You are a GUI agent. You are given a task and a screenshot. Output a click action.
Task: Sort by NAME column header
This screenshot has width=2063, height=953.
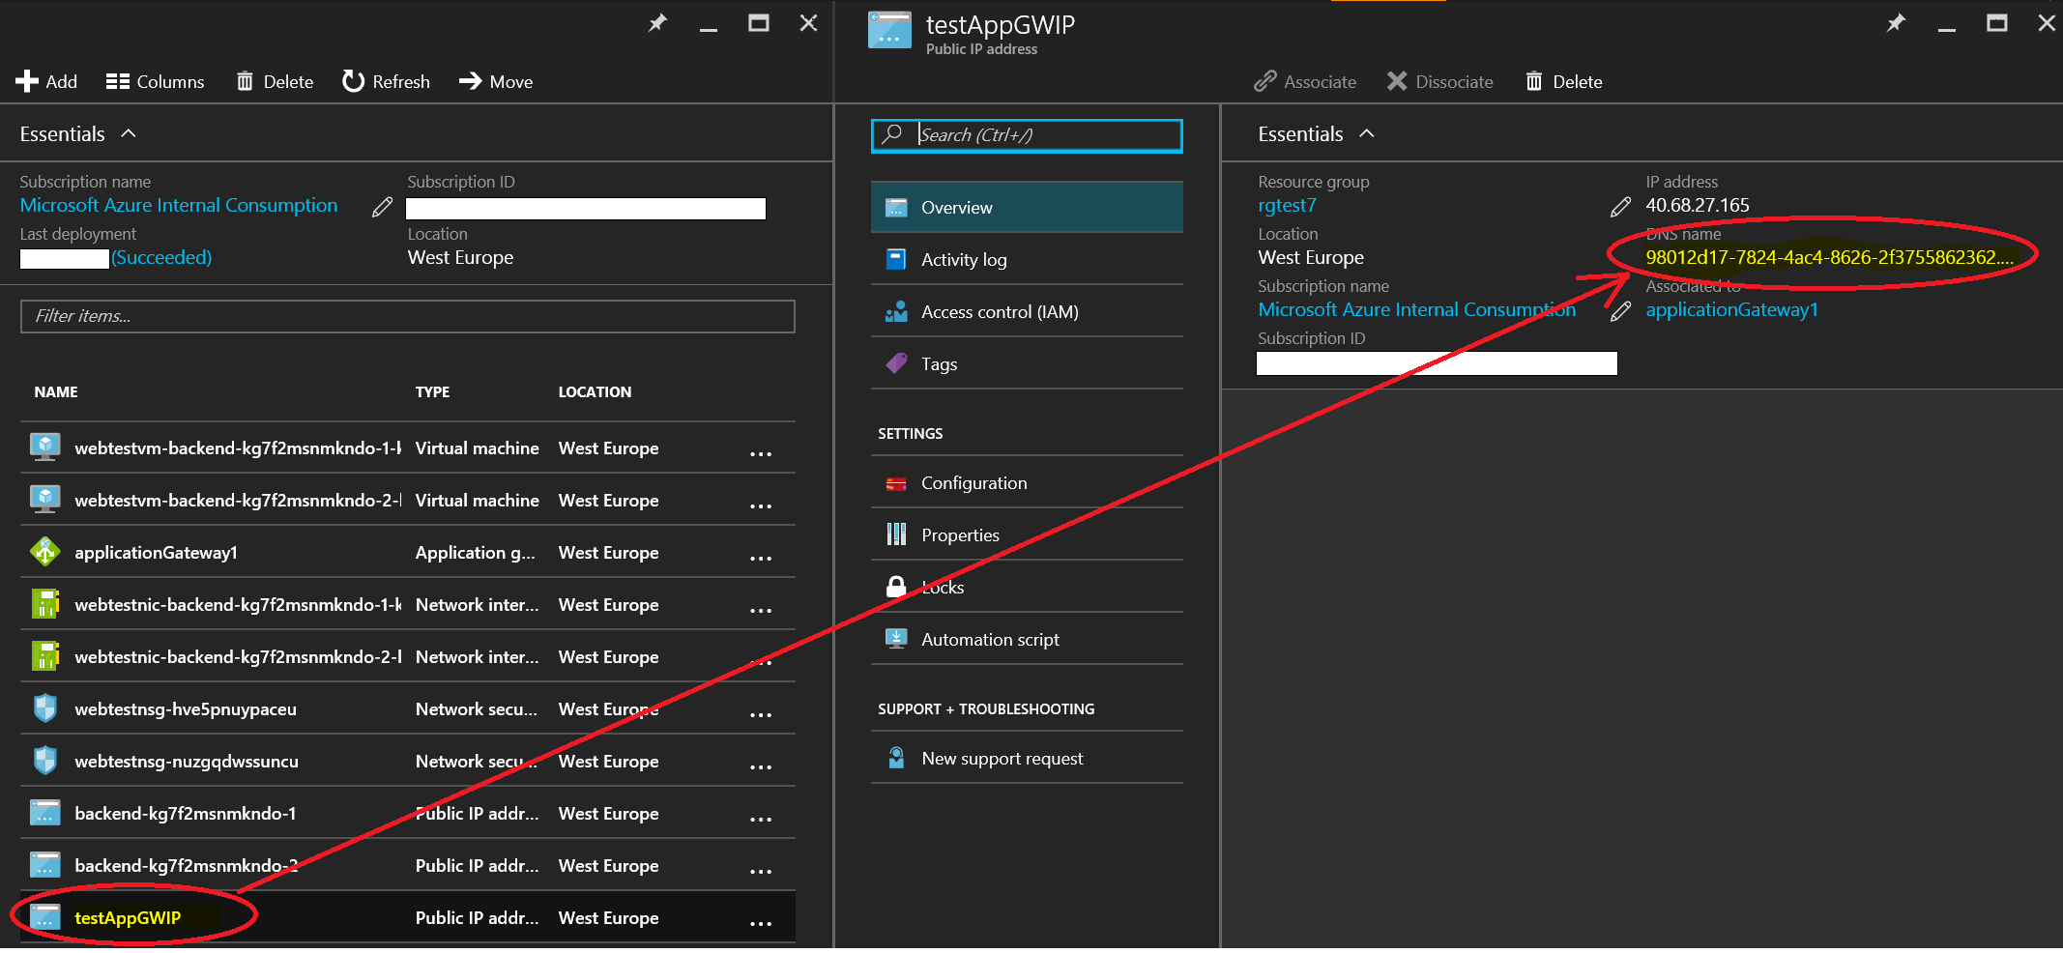56,391
